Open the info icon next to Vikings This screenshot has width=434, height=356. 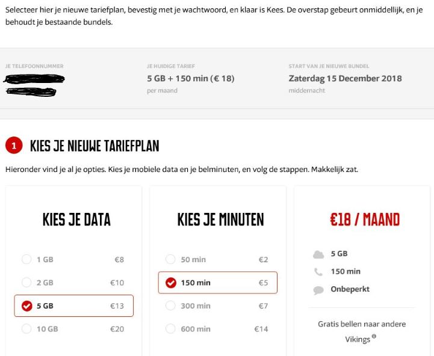pyautogui.click(x=374, y=337)
